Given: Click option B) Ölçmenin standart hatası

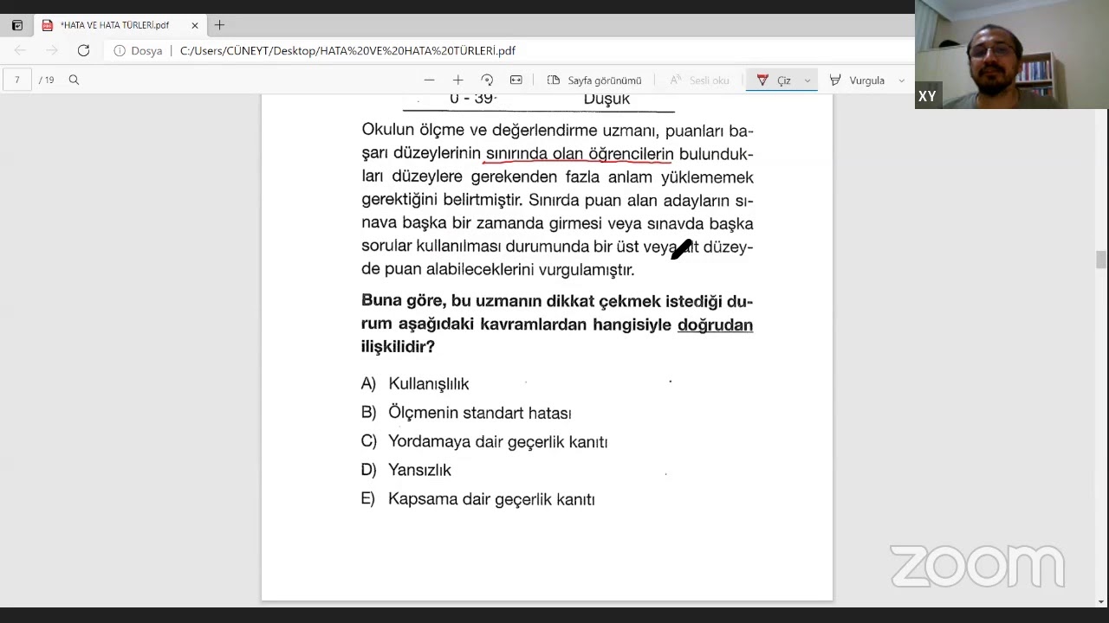Looking at the screenshot, I should point(466,413).
